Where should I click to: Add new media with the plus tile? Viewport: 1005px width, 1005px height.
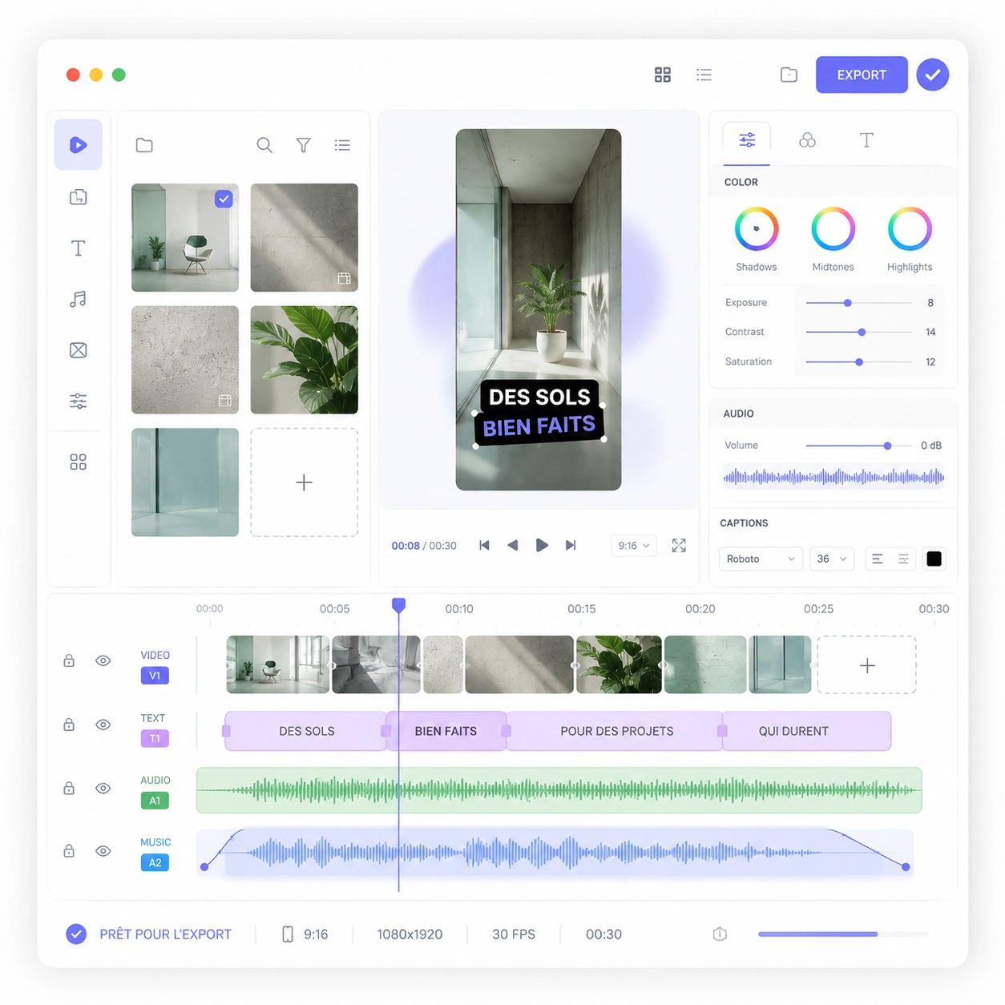pyautogui.click(x=304, y=482)
